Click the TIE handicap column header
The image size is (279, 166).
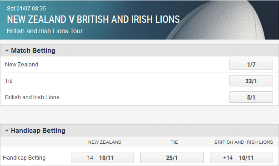click(174, 142)
